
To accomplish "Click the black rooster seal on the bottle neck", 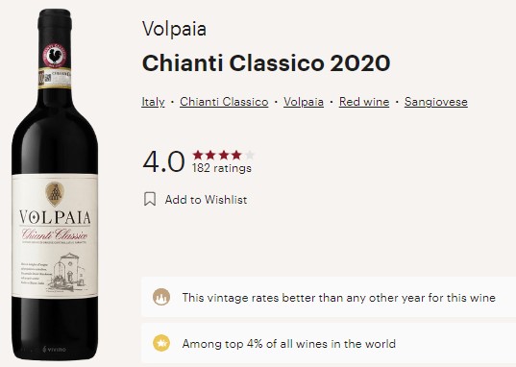I will click(x=55, y=56).
